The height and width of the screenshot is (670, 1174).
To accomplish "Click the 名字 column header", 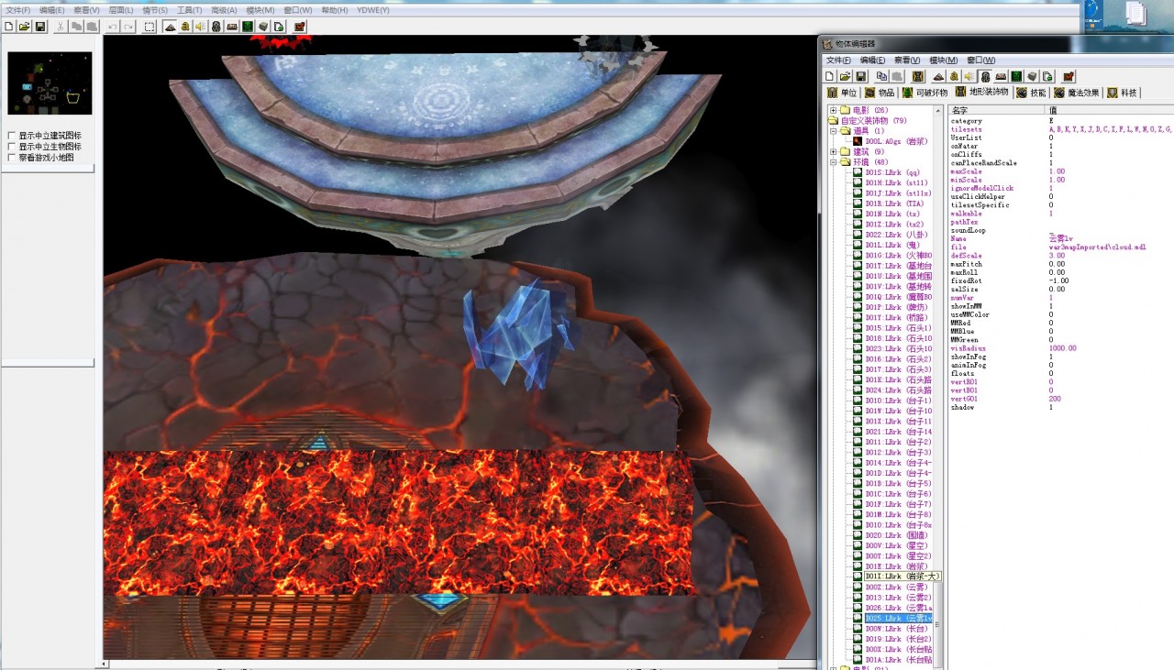I will [x=997, y=110].
